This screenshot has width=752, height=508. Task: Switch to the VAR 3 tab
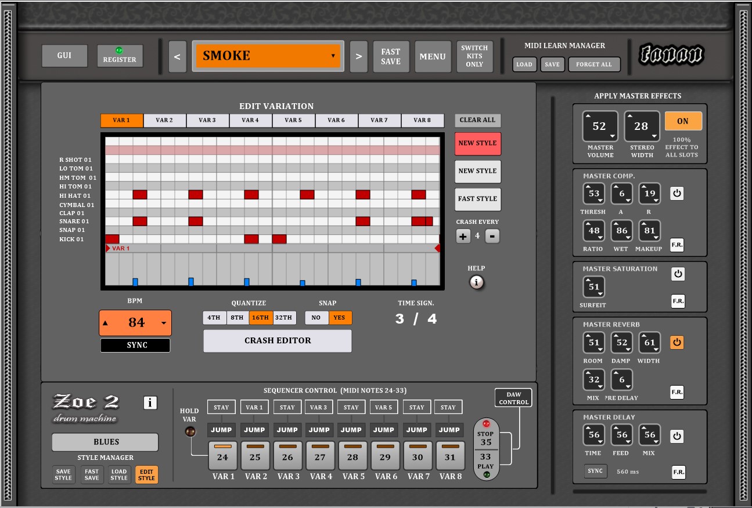pos(207,121)
